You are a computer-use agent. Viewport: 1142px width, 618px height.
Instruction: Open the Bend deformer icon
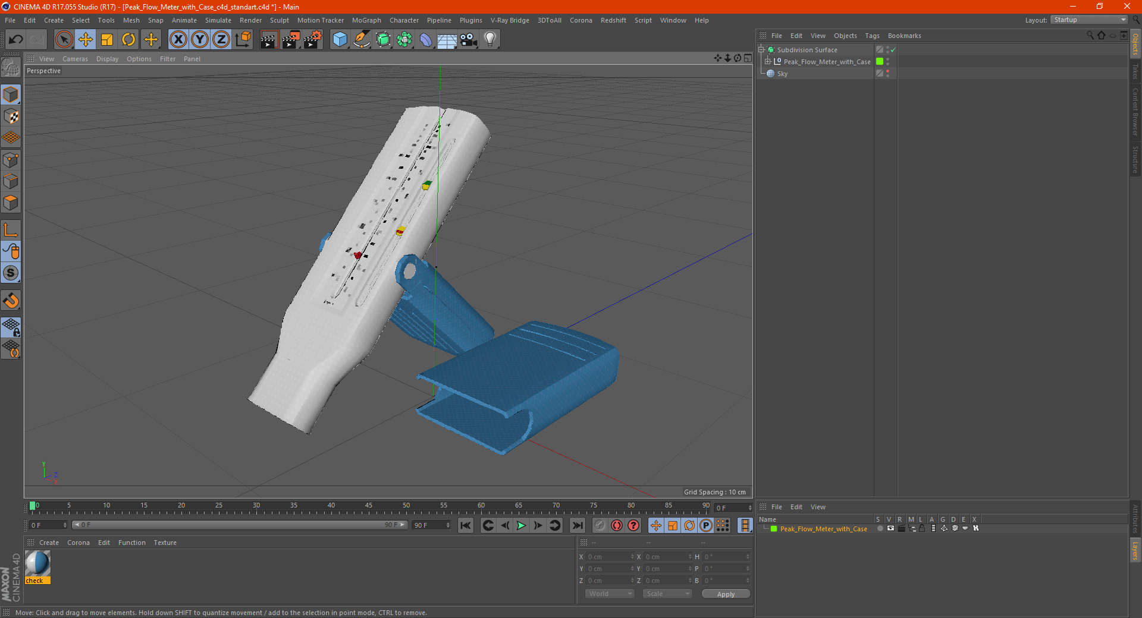tap(426, 40)
